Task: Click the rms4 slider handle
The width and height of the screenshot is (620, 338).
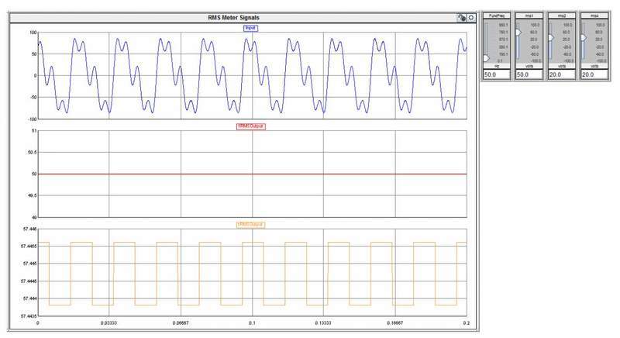Action: tap(583, 37)
